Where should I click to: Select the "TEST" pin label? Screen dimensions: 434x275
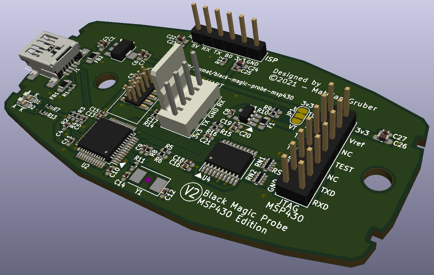pos(344,167)
